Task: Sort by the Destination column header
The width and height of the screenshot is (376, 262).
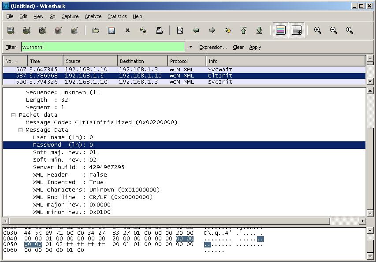Action: (x=142, y=61)
